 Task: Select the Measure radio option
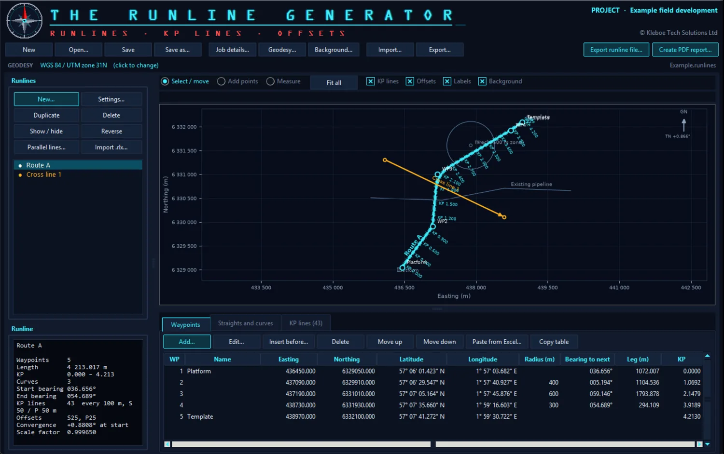pyautogui.click(x=270, y=81)
